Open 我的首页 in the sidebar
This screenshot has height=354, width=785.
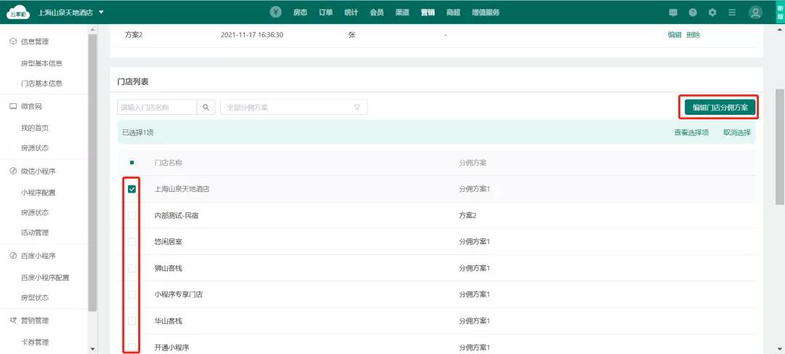click(35, 128)
